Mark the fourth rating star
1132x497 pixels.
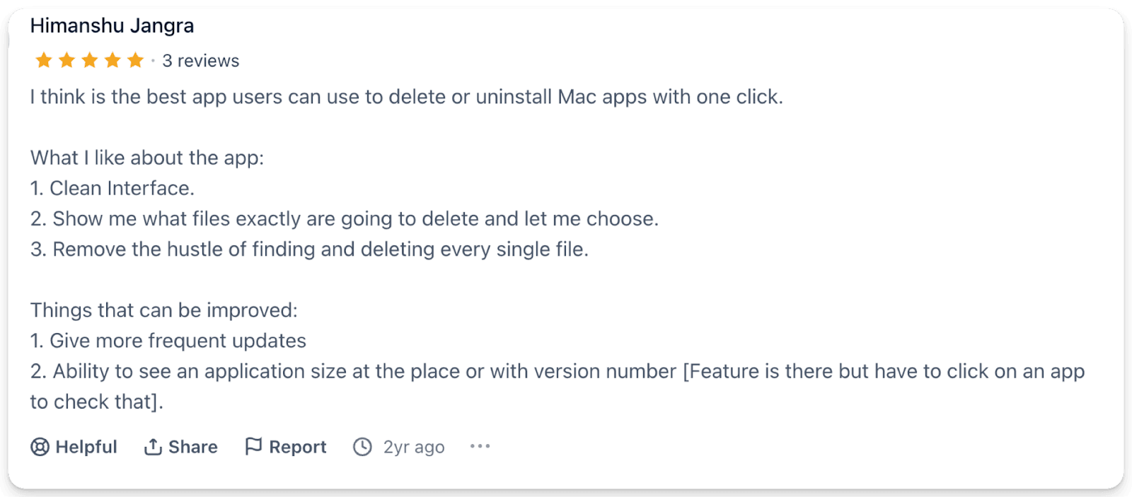point(111,60)
